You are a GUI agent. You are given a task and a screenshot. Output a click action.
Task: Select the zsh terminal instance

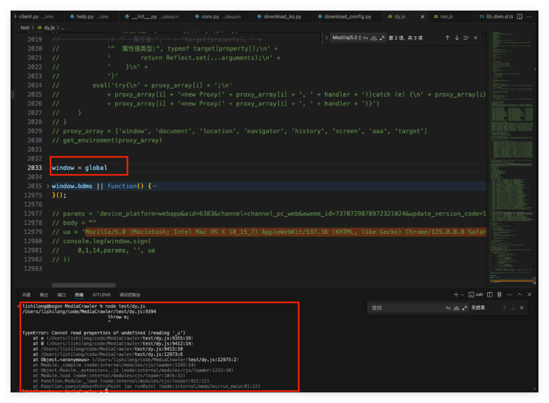pos(476,295)
